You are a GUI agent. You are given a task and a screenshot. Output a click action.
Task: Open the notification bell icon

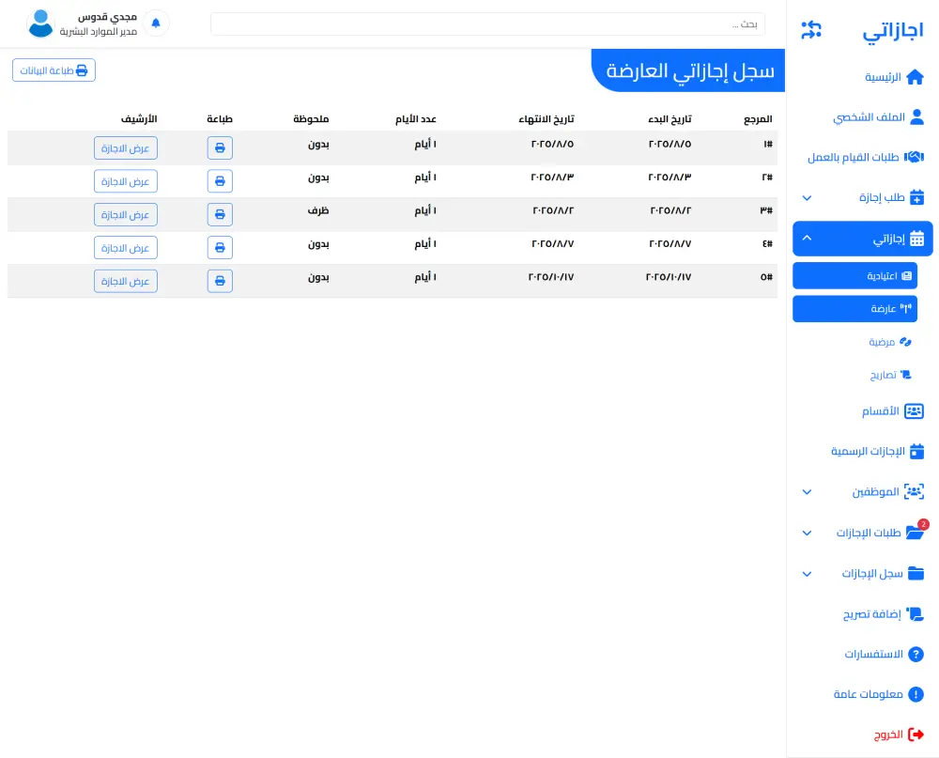[156, 21]
